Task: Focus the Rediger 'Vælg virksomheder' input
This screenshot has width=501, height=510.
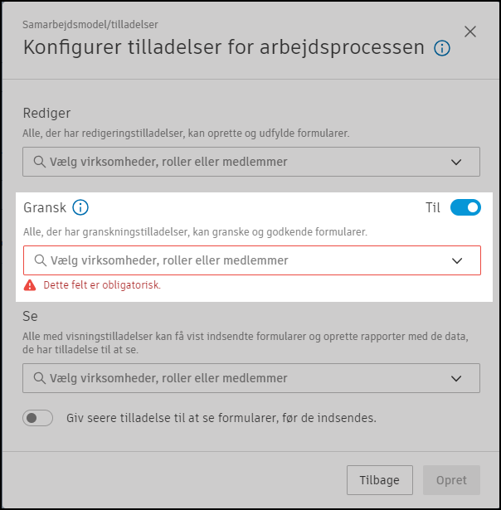Action: (x=232, y=162)
